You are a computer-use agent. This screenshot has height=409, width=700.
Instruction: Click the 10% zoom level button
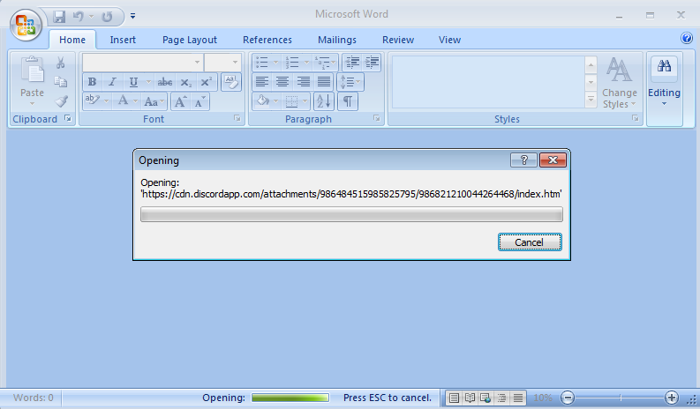pos(543,398)
